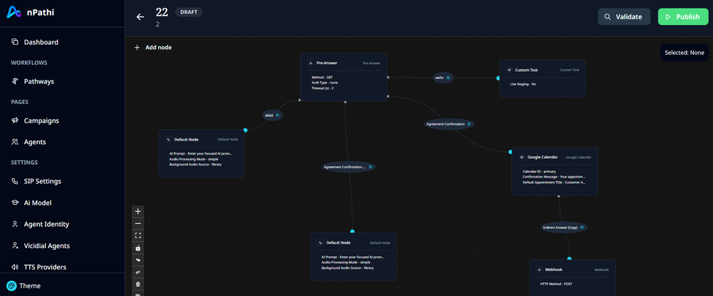Click the fit view canvas icon
This screenshot has height=296, width=713.
[138, 235]
